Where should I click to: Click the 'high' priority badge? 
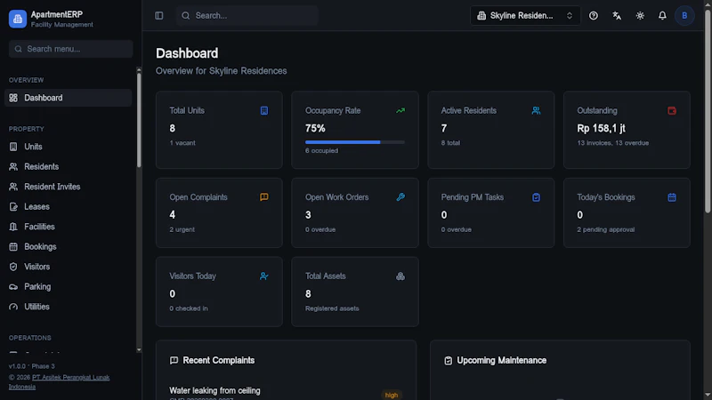pos(392,395)
